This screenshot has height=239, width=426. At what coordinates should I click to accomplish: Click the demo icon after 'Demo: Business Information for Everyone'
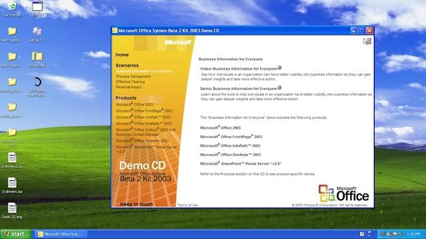point(280,88)
